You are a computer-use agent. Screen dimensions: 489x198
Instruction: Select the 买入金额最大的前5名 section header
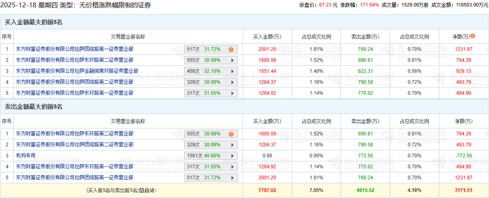point(34,22)
